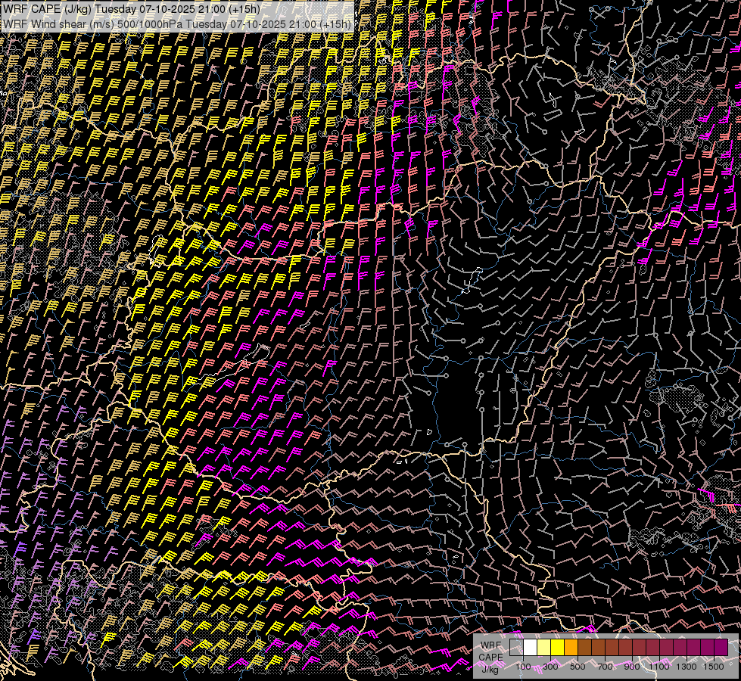
Task: Choose the orange swatch in the CAPE legend
Action: [x=571, y=648]
